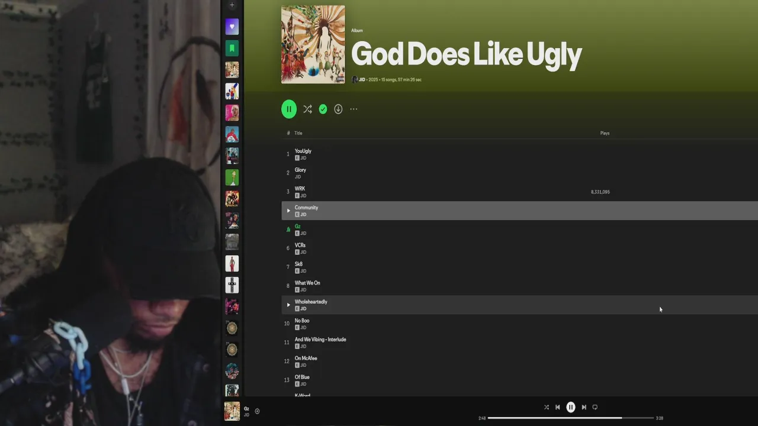Open the create plus button atop the sidebar

point(232,5)
